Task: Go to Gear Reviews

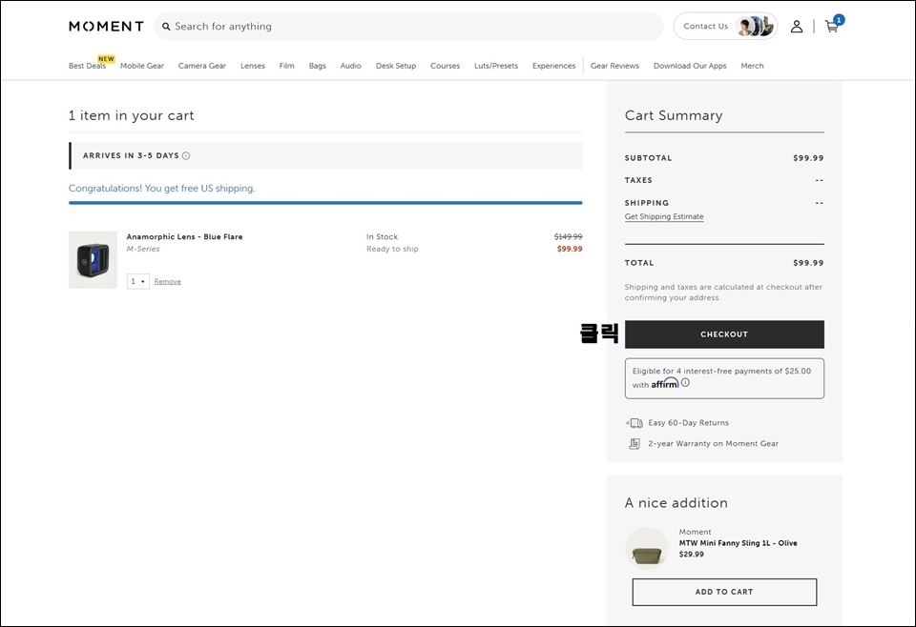Action: [614, 66]
